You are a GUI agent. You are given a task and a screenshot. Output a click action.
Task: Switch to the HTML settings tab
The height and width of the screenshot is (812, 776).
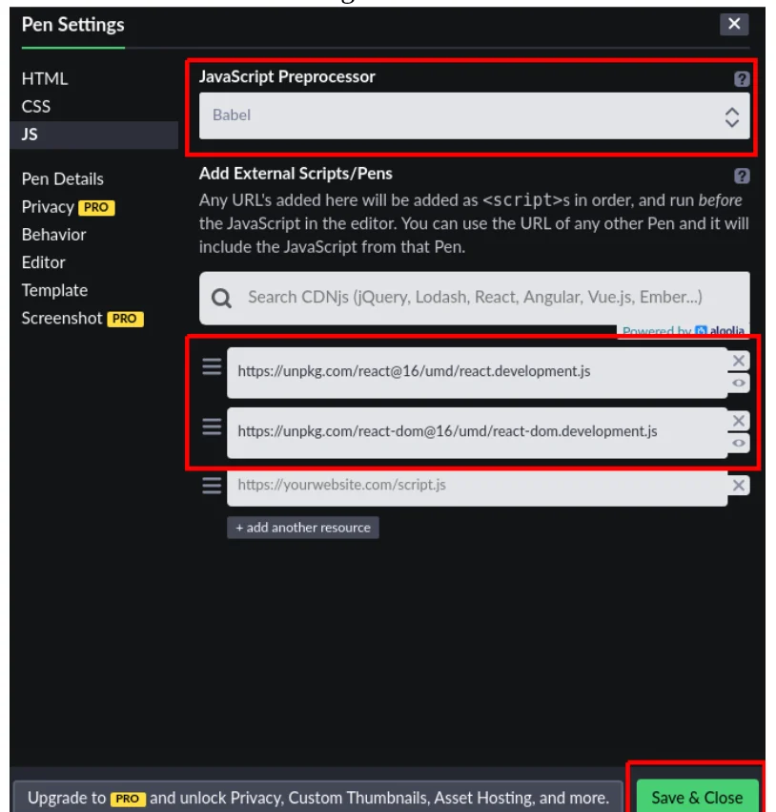(x=45, y=78)
